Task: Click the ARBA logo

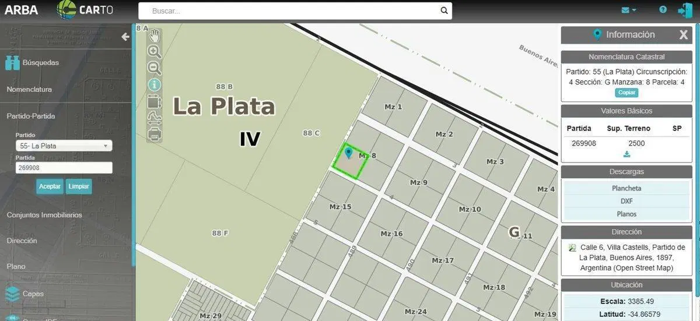Action: (x=22, y=10)
